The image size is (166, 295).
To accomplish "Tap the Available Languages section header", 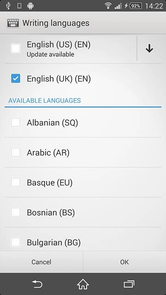I will coord(45,100).
